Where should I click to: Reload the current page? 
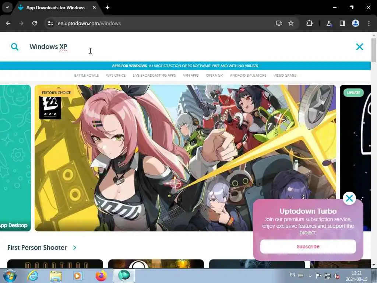(35, 23)
